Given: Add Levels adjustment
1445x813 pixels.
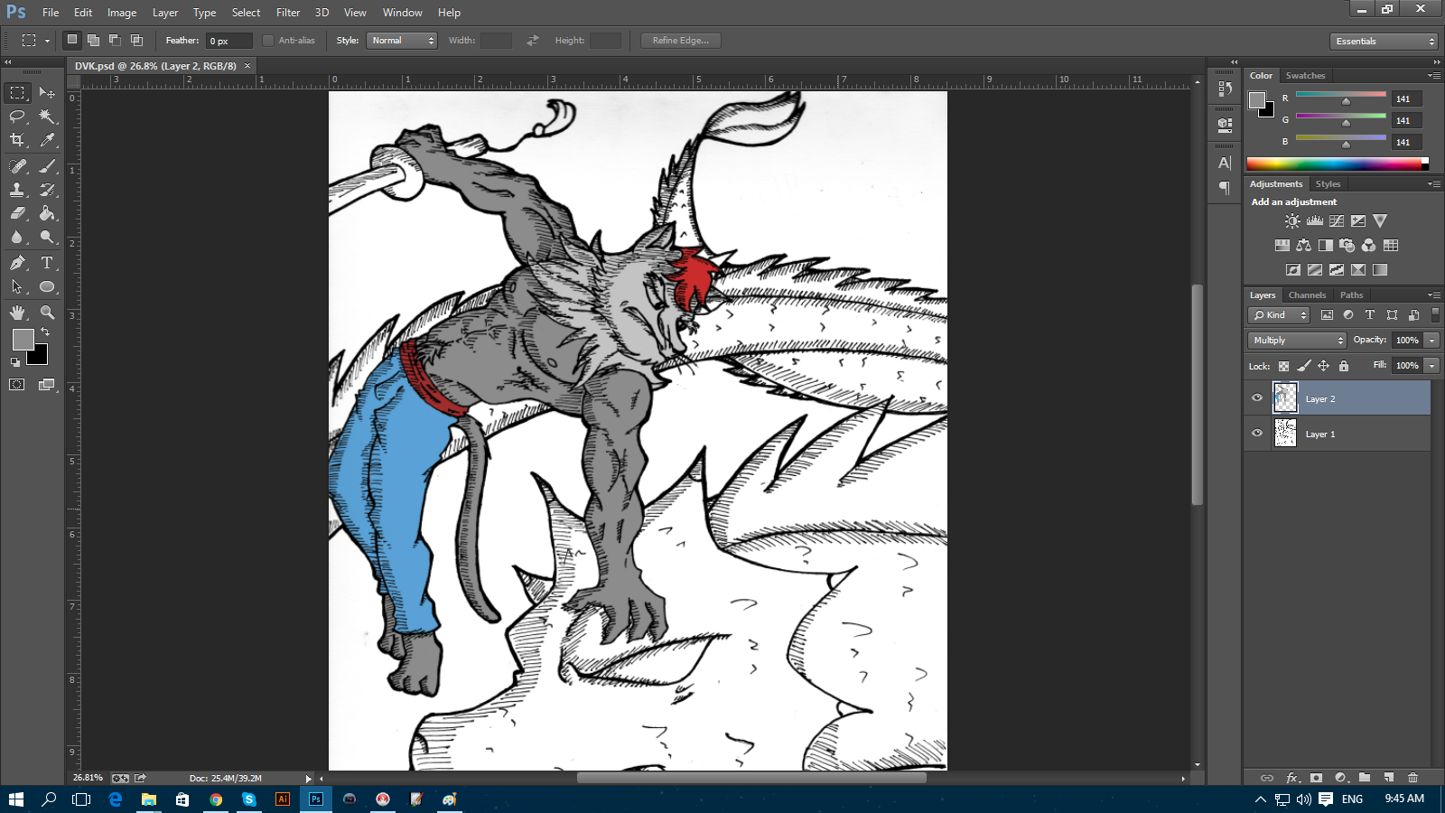Looking at the screenshot, I should pos(1315,221).
